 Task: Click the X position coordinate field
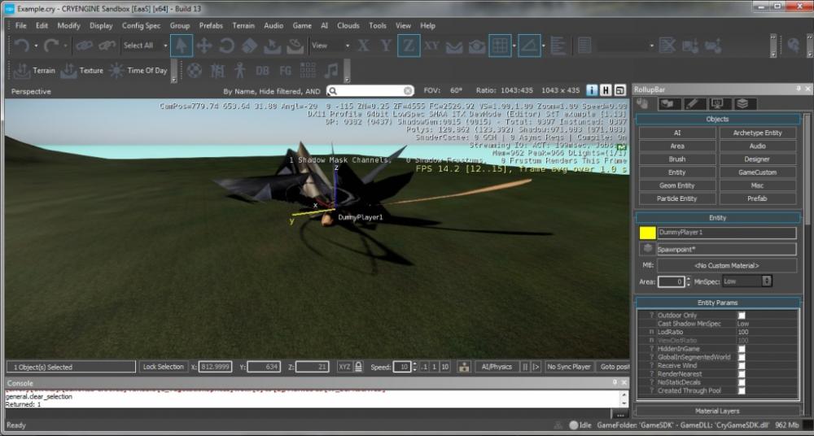(215, 366)
